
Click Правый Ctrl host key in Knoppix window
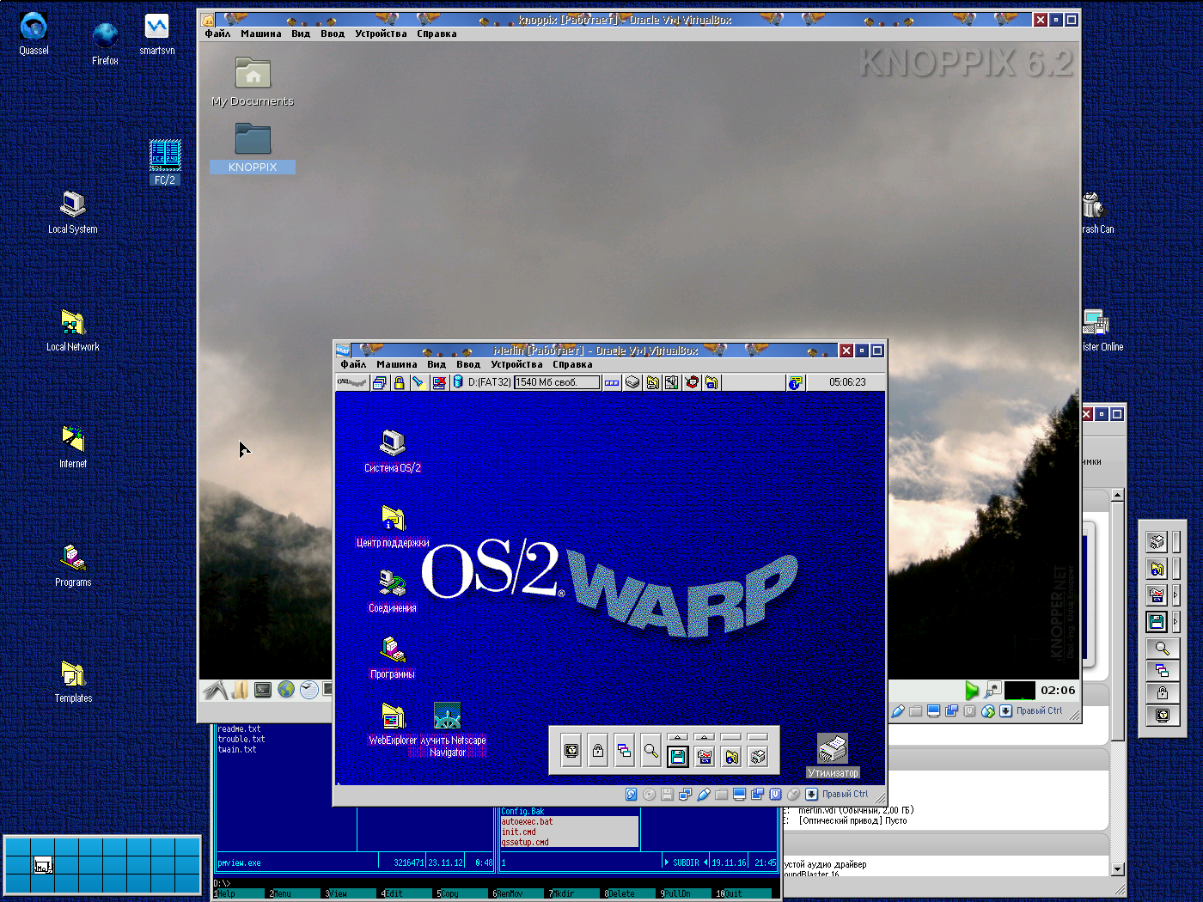1039,711
